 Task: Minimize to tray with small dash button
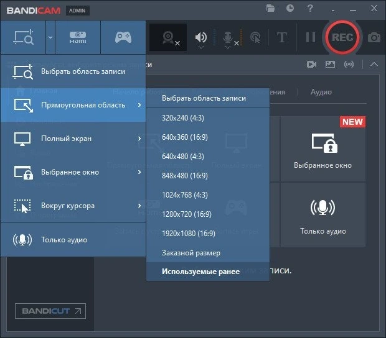click(x=333, y=11)
